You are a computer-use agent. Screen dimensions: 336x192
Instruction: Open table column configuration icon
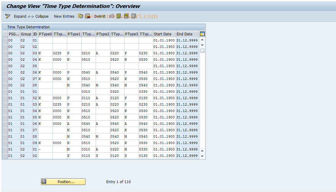coord(202,34)
